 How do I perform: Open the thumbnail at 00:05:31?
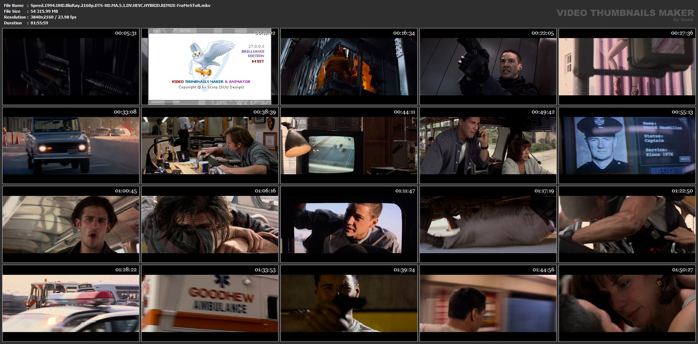click(71, 67)
